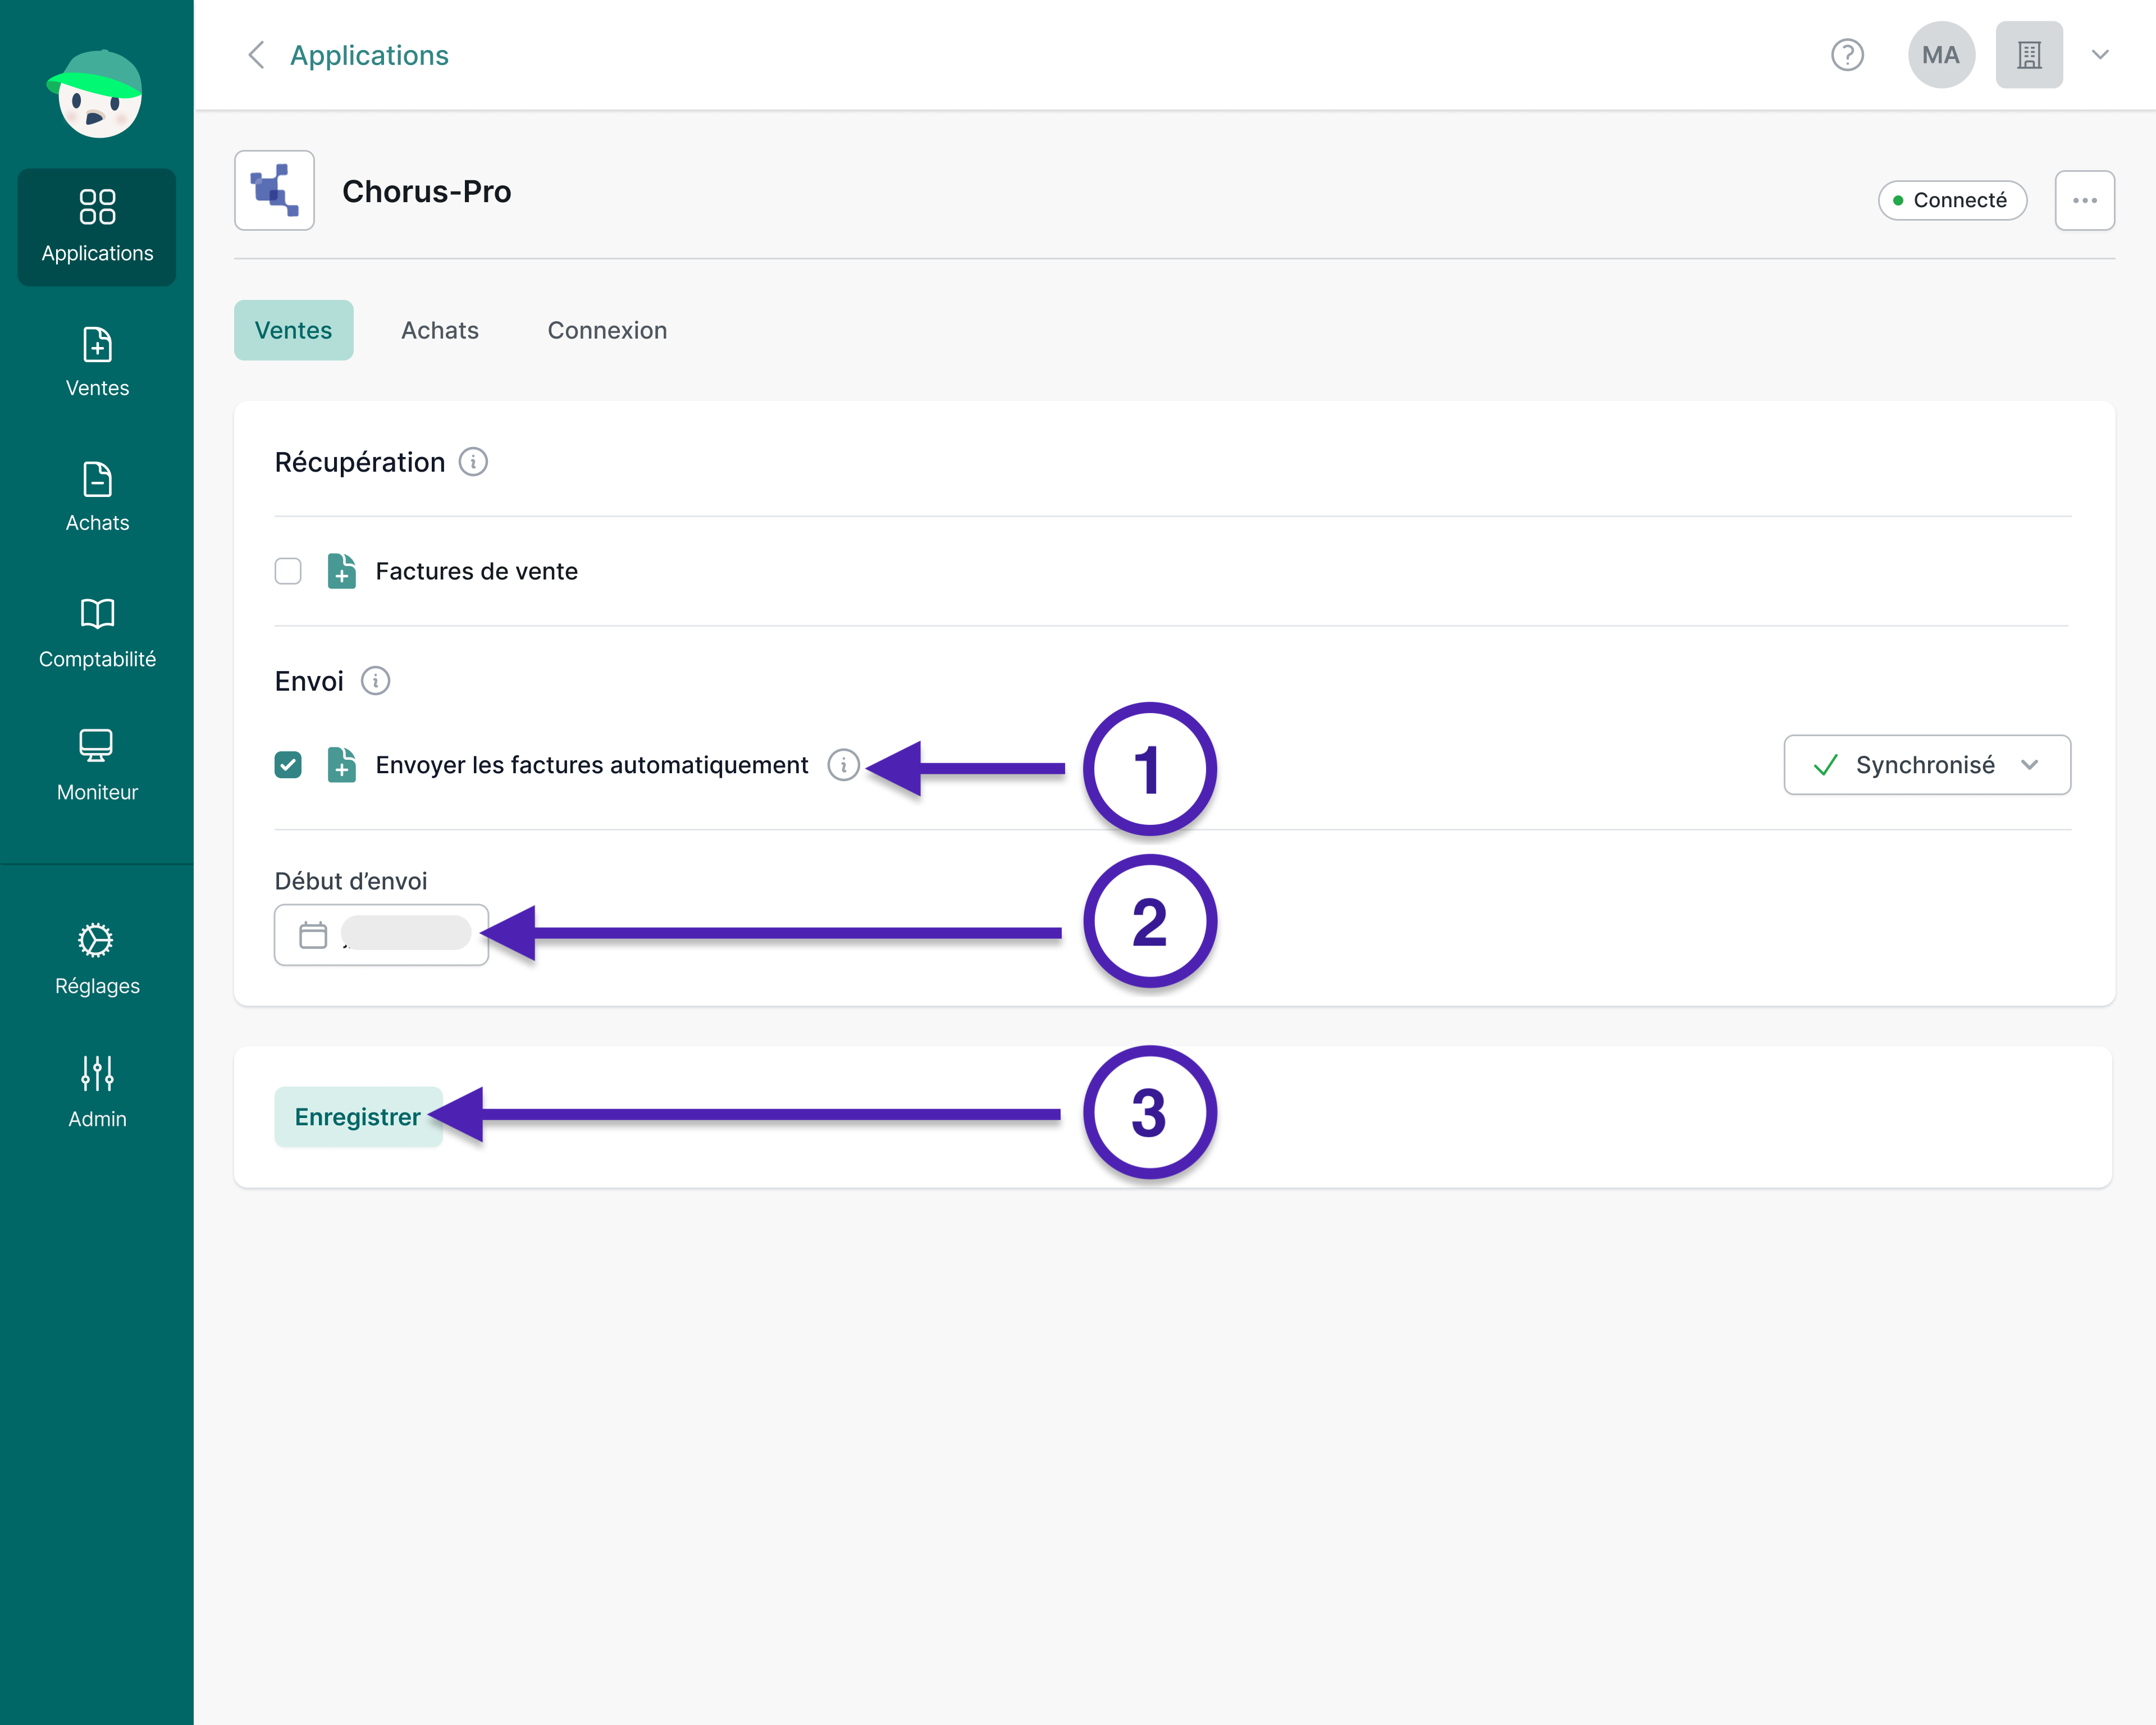Click the Enregistrer button
The height and width of the screenshot is (1725, 2156).
(357, 1116)
